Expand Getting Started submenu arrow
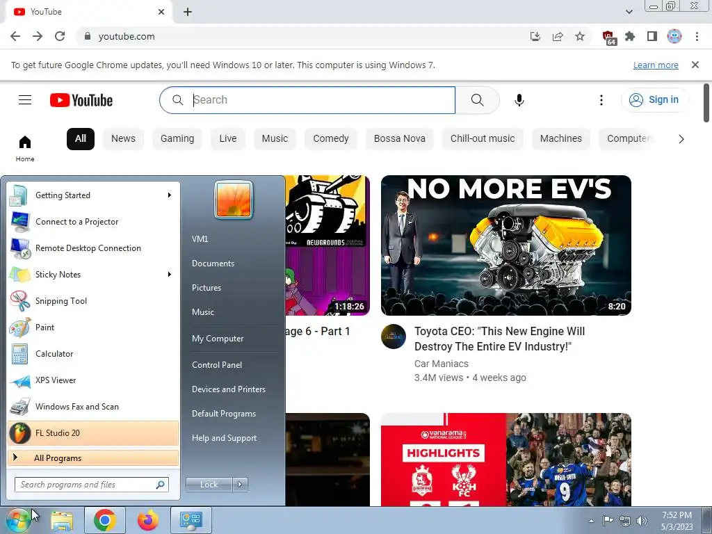 pos(170,195)
